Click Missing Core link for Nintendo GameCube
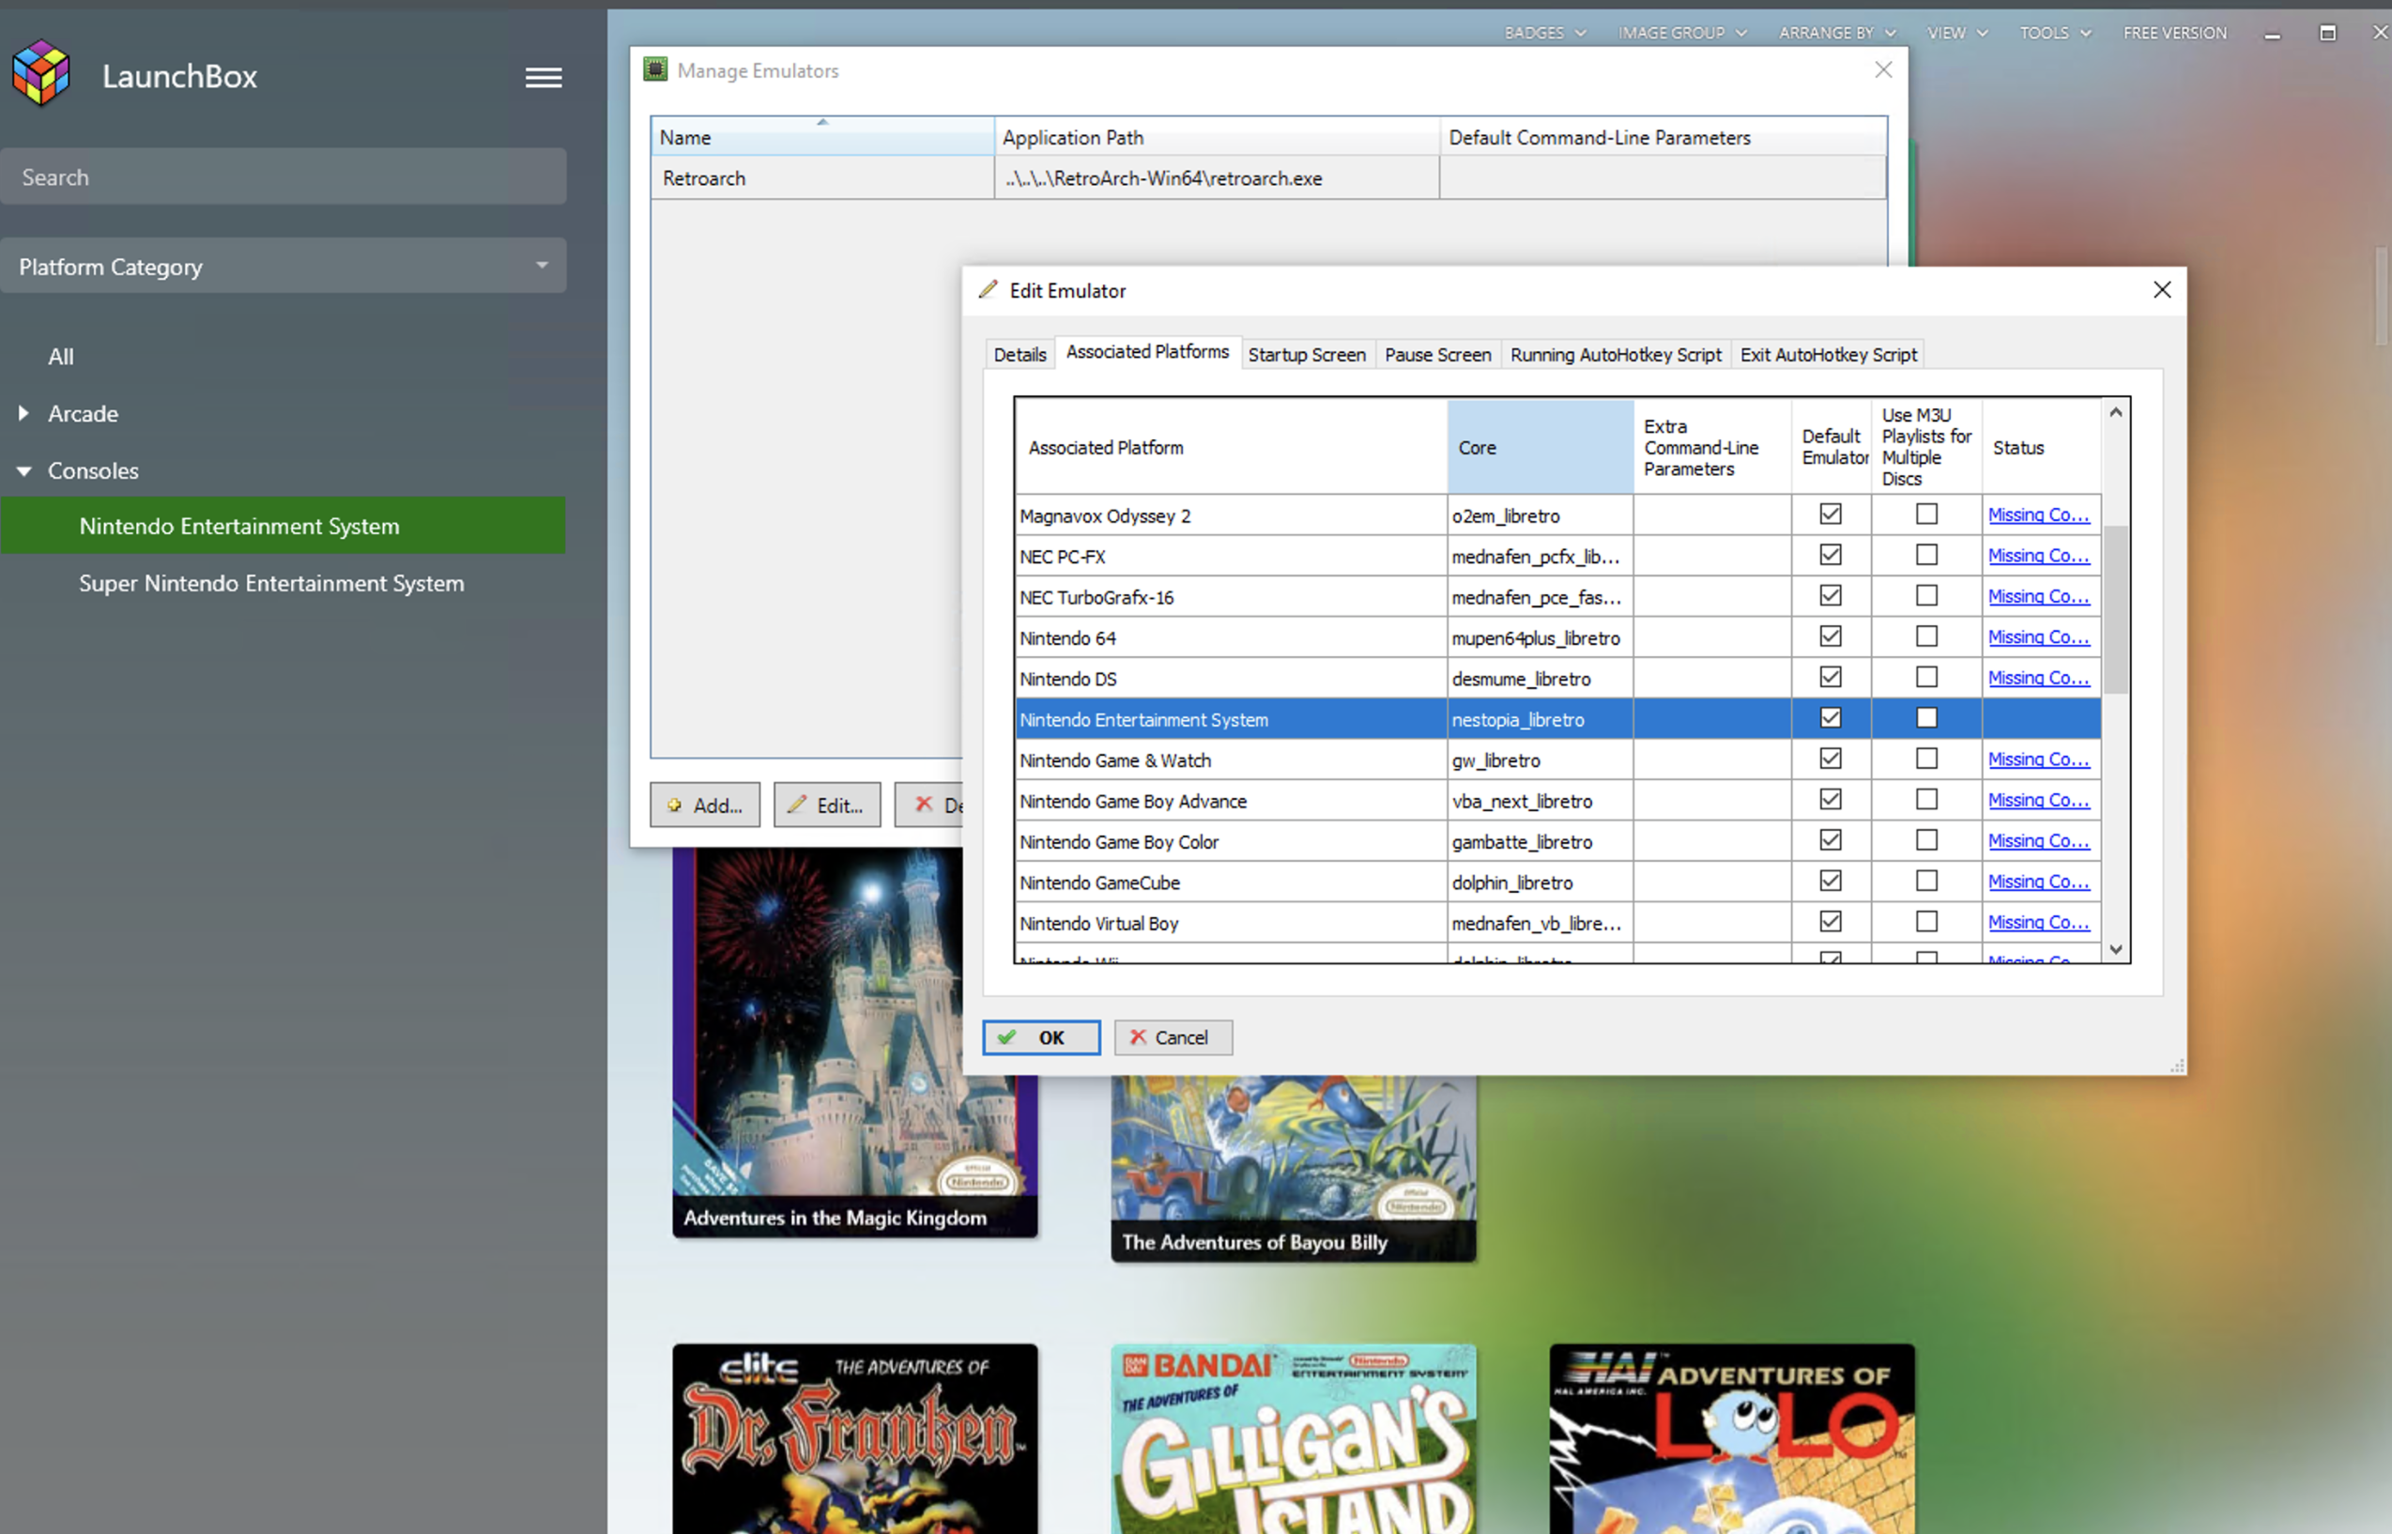The image size is (2392, 1534). pyautogui.click(x=2038, y=882)
